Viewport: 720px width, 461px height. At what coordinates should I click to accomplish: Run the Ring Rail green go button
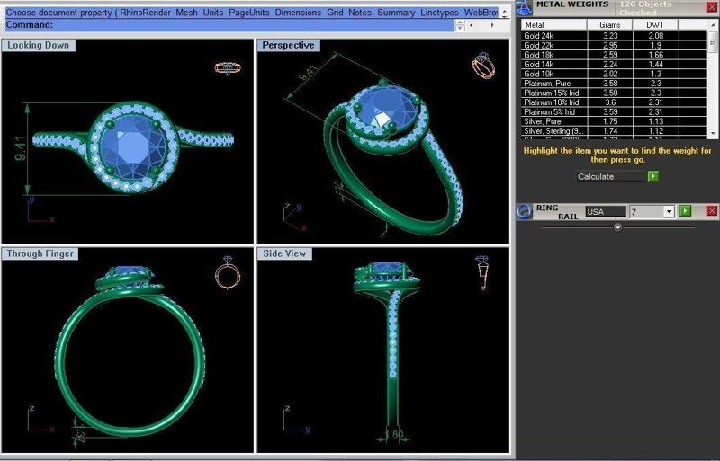point(685,211)
